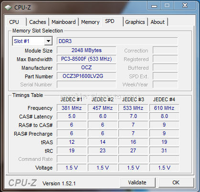Viewport: 200px width, 192px height.
Task: Click the tRC value 23
Action: click(x=103, y=150)
